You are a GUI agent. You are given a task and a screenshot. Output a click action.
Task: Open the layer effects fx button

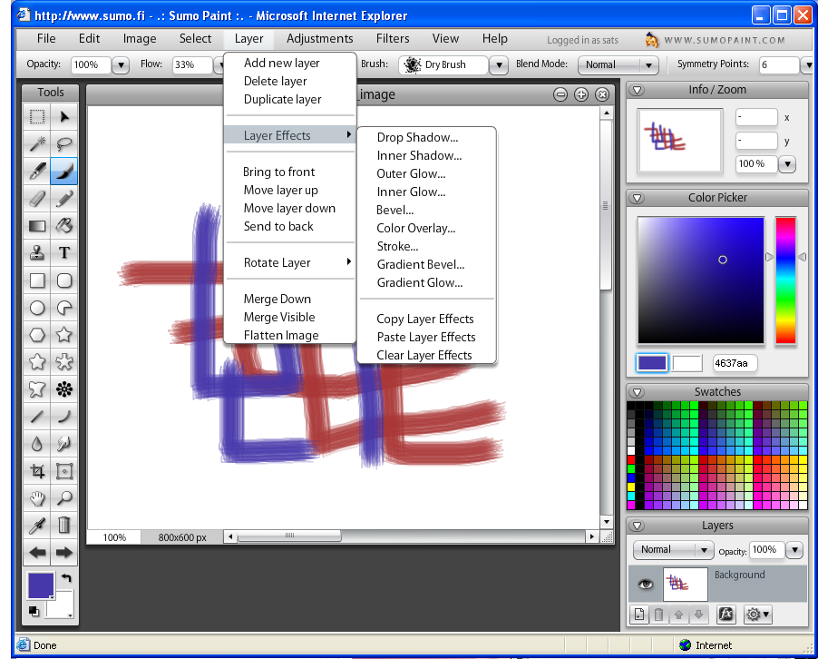click(x=725, y=615)
